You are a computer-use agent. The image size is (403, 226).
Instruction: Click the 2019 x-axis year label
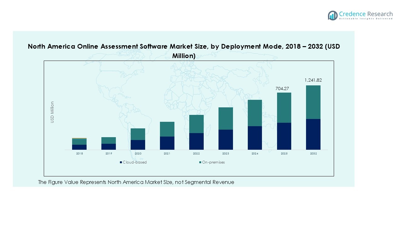tap(109, 153)
